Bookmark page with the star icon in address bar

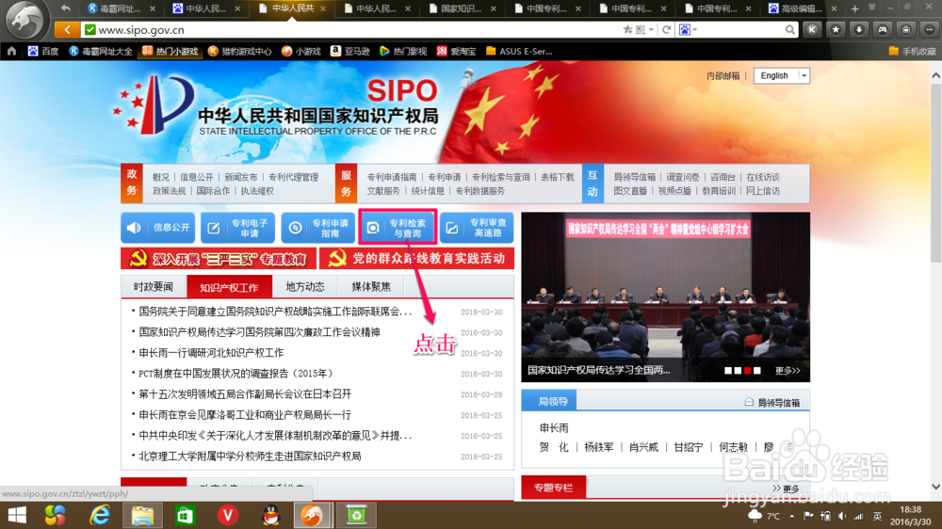coord(627,29)
